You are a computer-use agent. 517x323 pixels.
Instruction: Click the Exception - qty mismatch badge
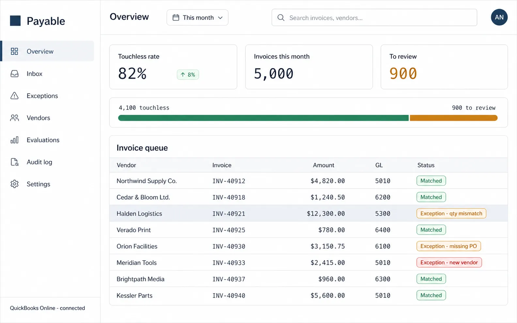tap(451, 213)
